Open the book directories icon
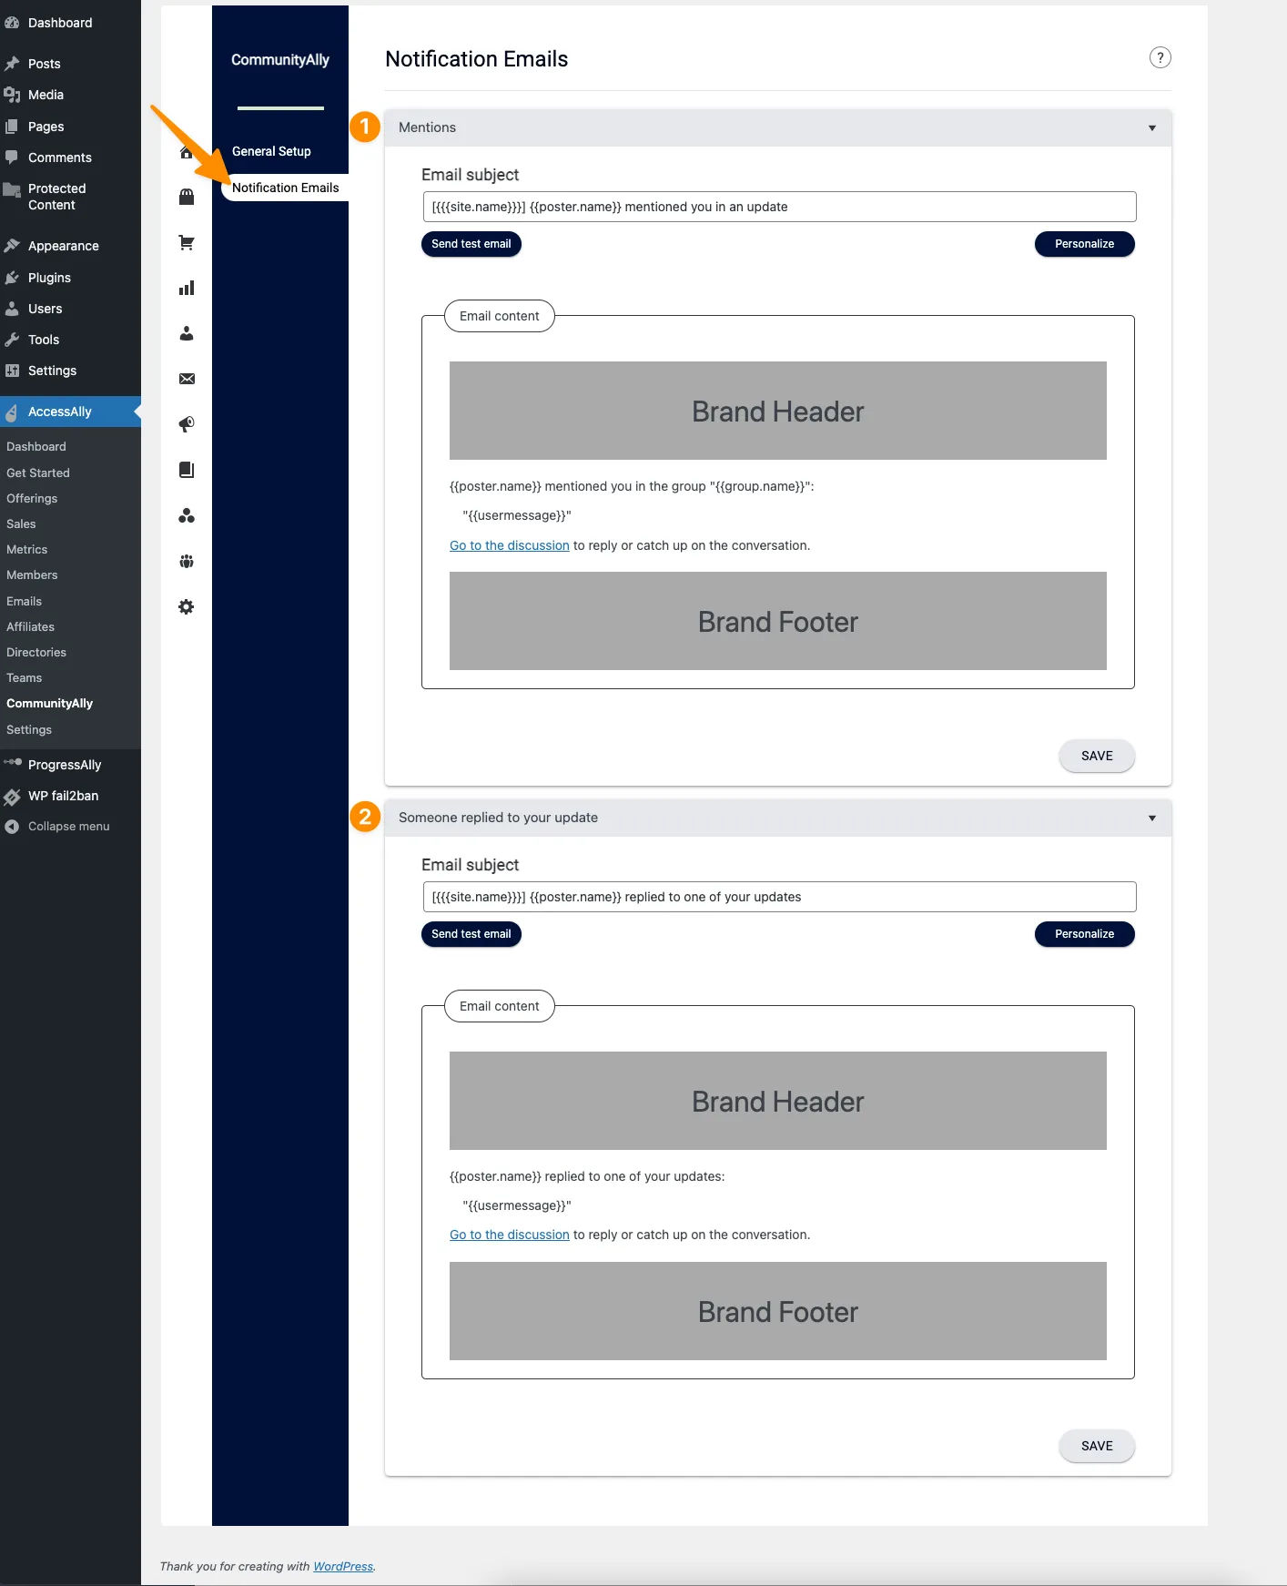The height and width of the screenshot is (1586, 1287). 187,470
